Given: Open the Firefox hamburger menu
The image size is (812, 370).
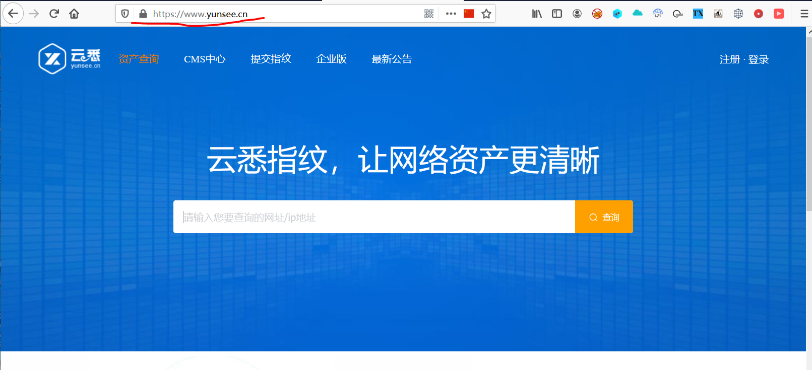Looking at the screenshot, I should coord(804,14).
